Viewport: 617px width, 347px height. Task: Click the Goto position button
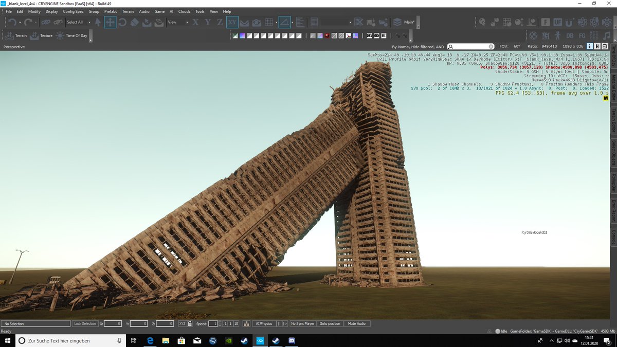click(x=330, y=324)
